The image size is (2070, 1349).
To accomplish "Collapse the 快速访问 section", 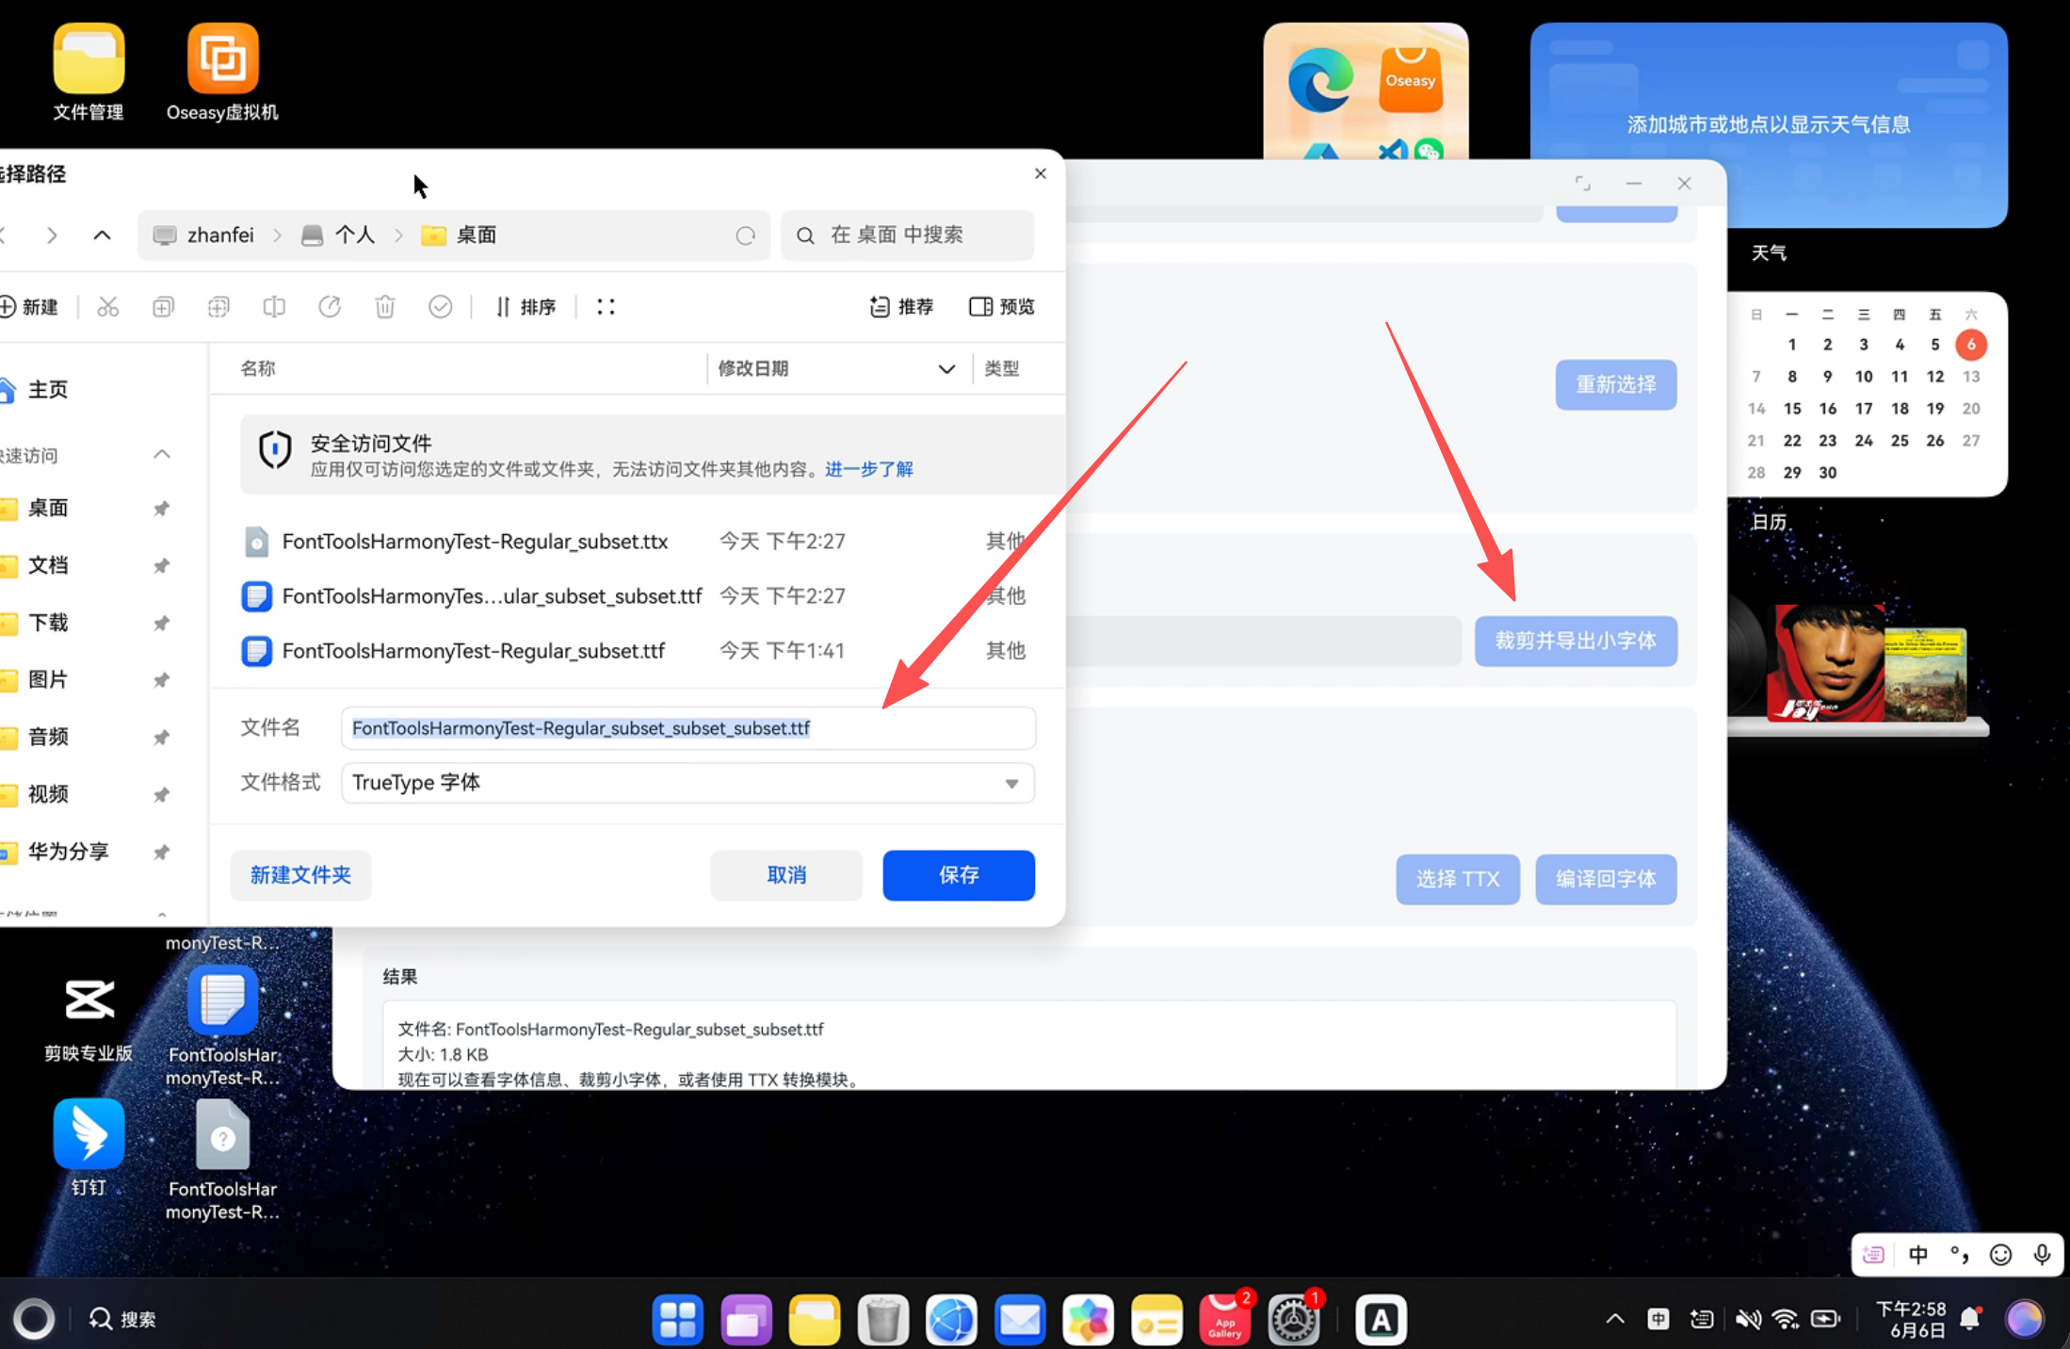I will pos(162,455).
